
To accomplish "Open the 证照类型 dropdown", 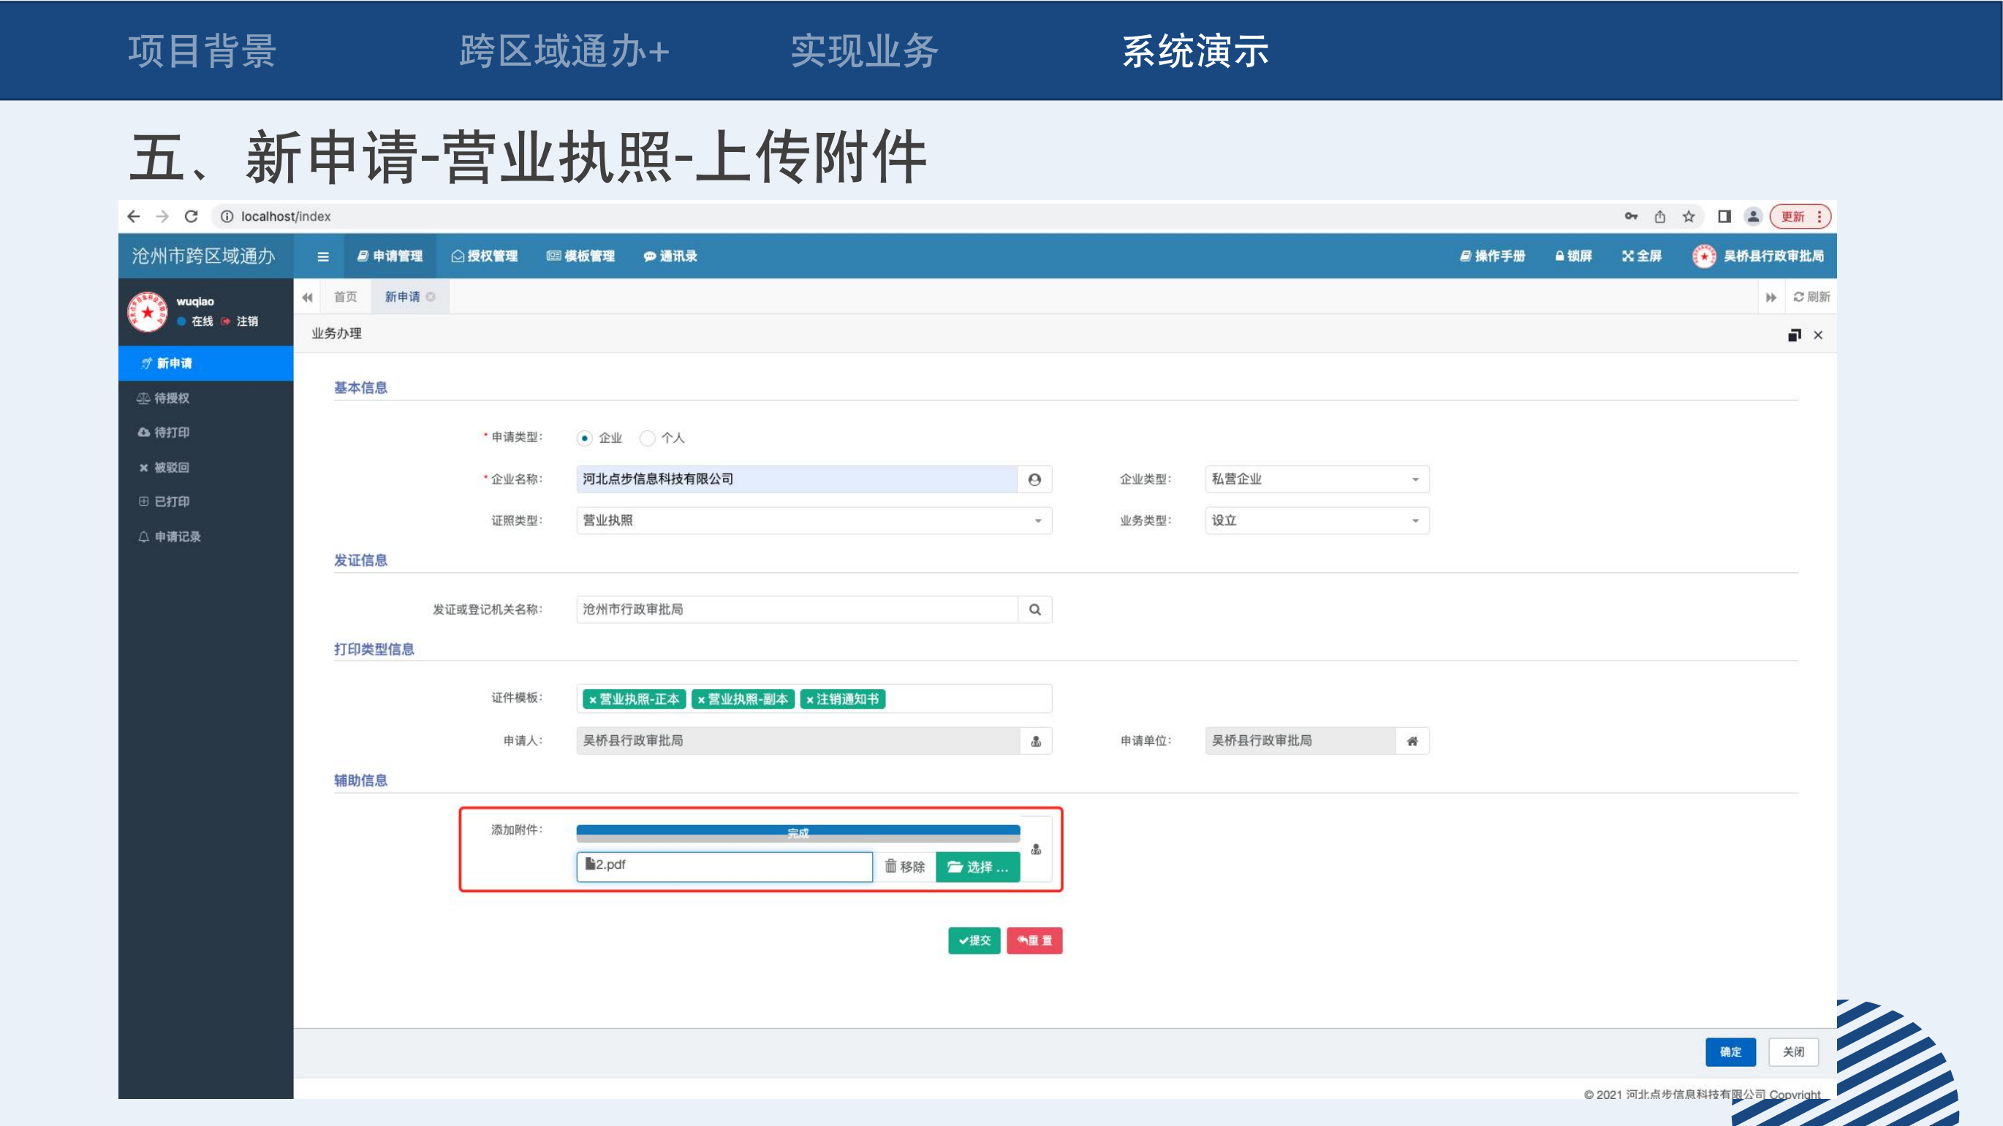I will 814,521.
